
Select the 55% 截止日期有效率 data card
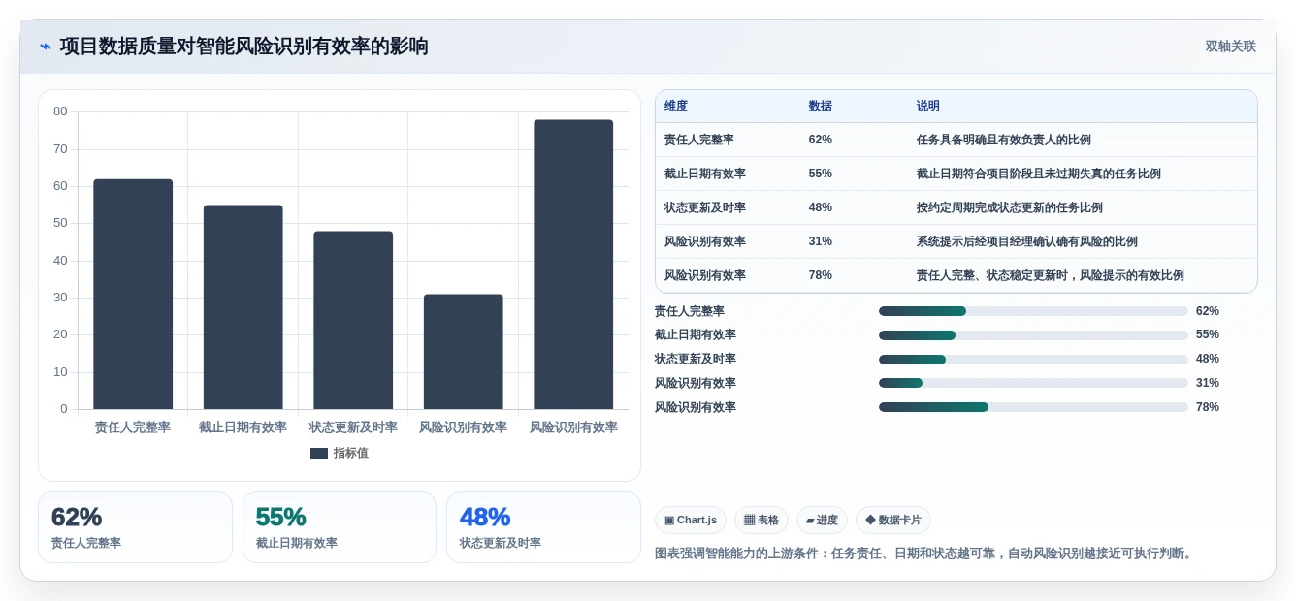point(340,527)
